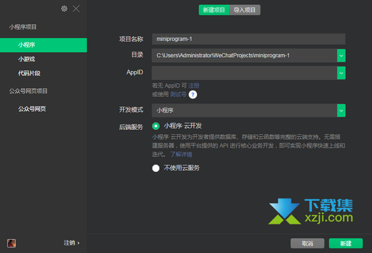Image resolution: width=372 pixels, height=253 pixels.
Task: Click the 目录 path input field
Action: tap(244, 56)
